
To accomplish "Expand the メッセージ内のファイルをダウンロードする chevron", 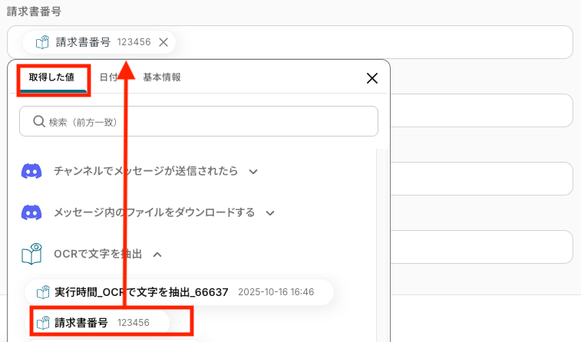I will pyautogui.click(x=270, y=213).
